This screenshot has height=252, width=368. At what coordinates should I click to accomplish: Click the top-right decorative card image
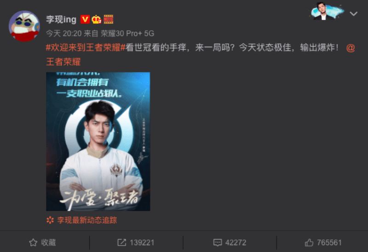tap(327, 11)
